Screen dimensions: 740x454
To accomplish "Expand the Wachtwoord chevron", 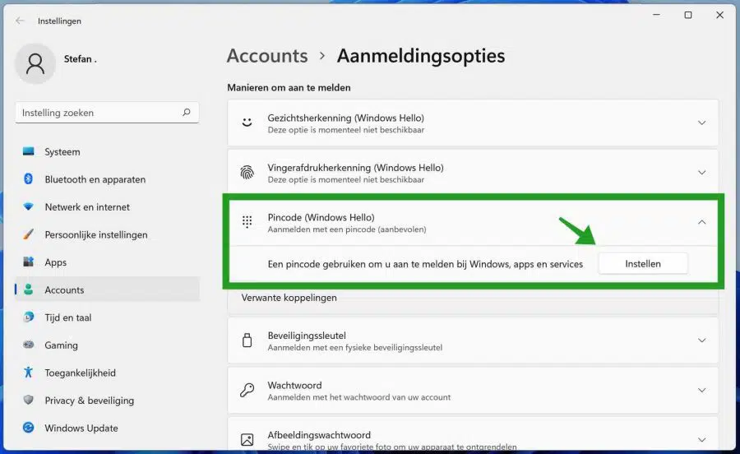I will click(702, 390).
